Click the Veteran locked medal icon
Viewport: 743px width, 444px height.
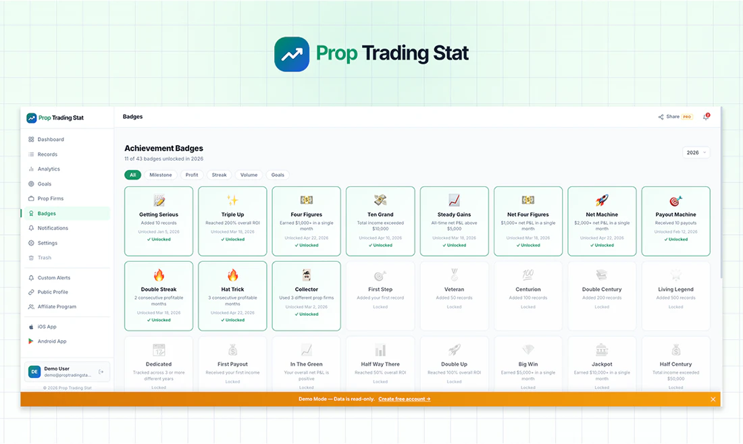[455, 275]
